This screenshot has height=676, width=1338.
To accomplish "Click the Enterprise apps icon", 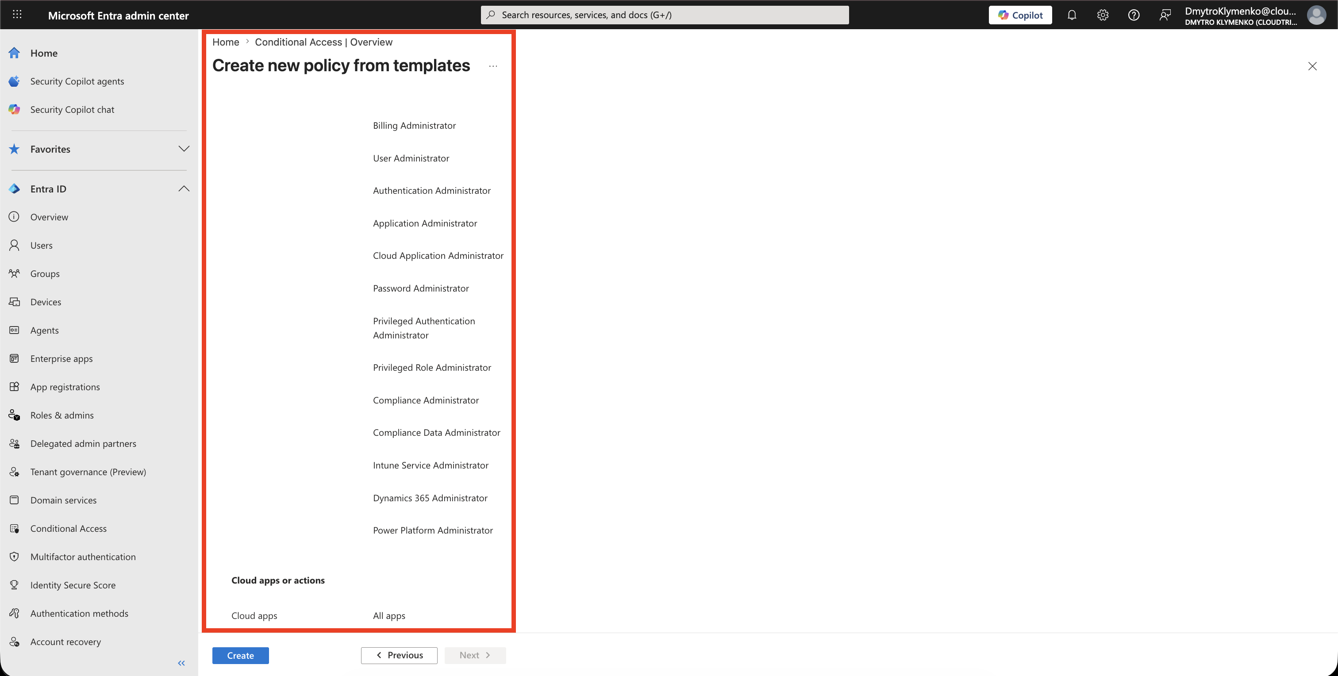I will [x=14, y=358].
